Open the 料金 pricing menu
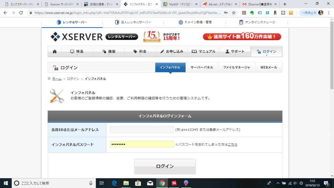Image resolution: width=334 pixels, height=188 pixels. coord(140,51)
